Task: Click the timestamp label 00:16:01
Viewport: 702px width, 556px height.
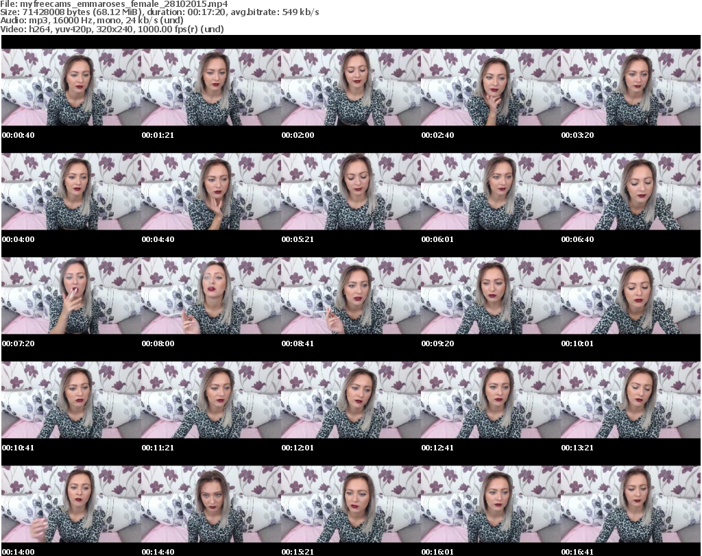Action: click(x=437, y=552)
